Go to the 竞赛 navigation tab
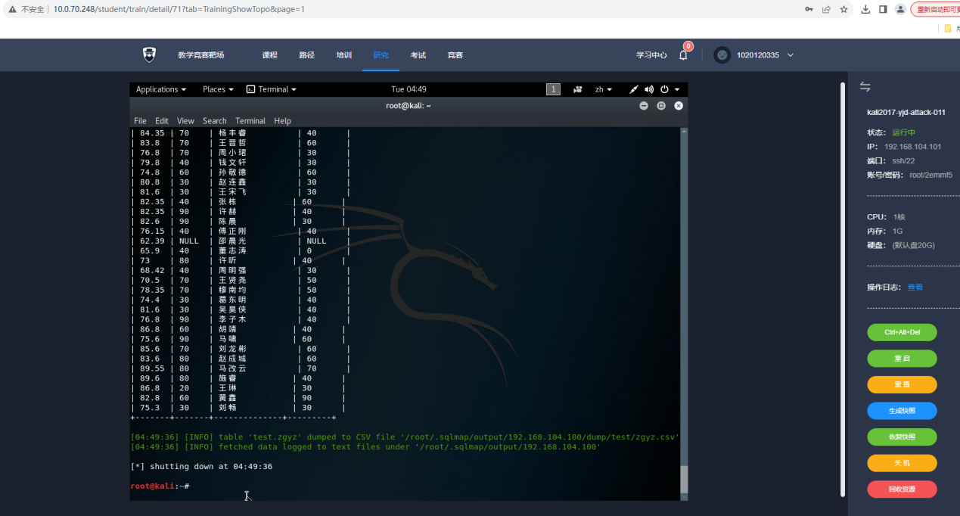The height and width of the screenshot is (516, 960). click(455, 55)
